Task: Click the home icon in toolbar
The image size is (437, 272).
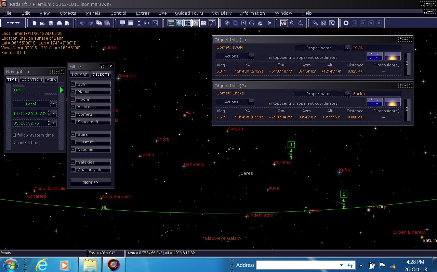Action: coord(260,23)
